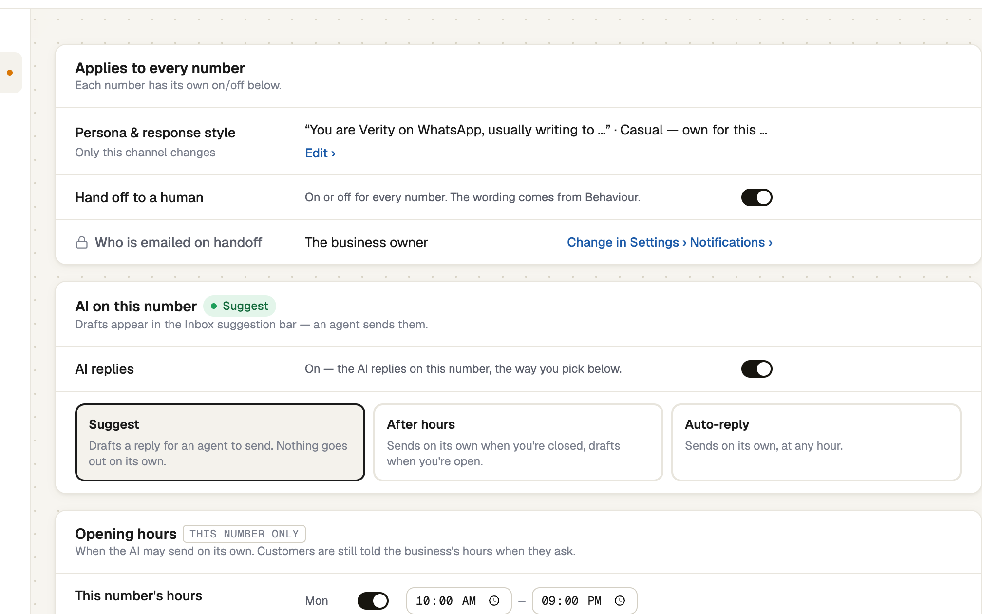Click the 'Applies to every number' heading
Viewport: 982px width, 614px height.
pyautogui.click(x=160, y=68)
